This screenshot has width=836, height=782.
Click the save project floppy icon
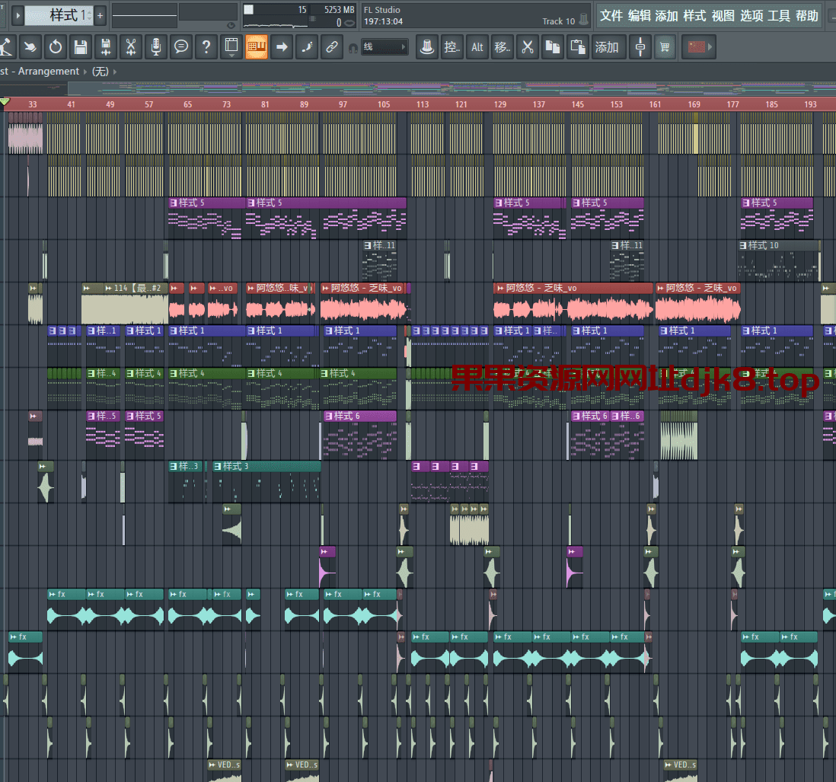click(x=80, y=47)
